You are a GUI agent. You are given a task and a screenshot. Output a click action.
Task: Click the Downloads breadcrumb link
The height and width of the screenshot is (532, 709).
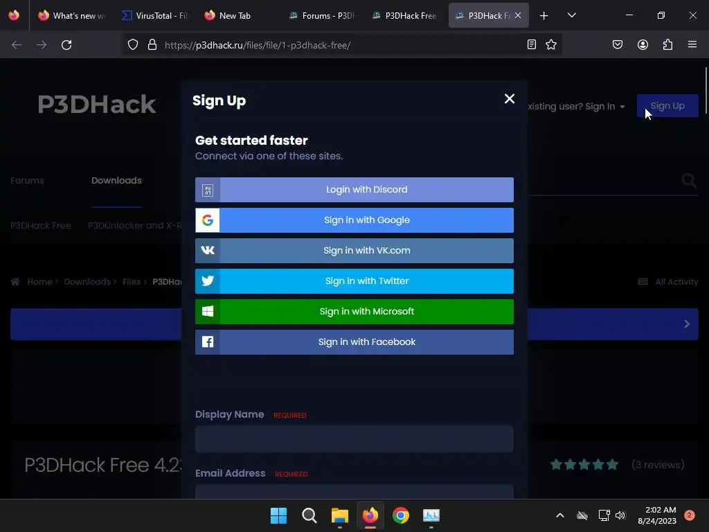(x=87, y=282)
